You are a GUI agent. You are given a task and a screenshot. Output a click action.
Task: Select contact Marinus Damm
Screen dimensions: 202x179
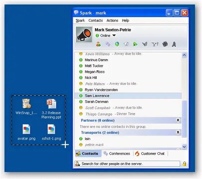point(128,60)
